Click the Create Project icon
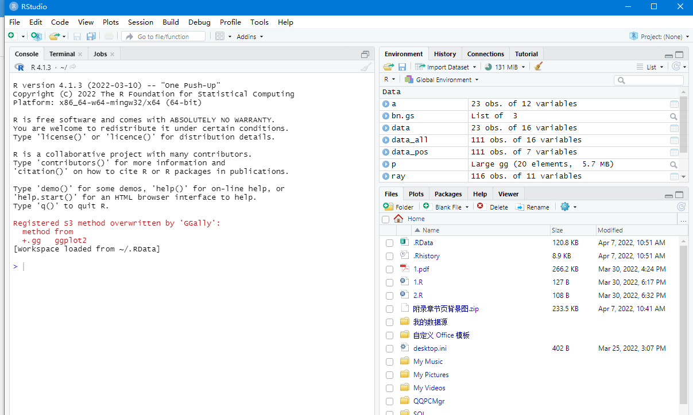This screenshot has width=693, height=415. pyautogui.click(x=36, y=36)
